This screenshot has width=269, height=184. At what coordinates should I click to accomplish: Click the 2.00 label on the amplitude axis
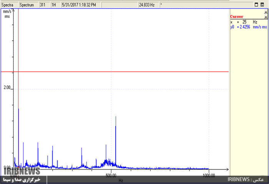pyautogui.click(x=7, y=88)
